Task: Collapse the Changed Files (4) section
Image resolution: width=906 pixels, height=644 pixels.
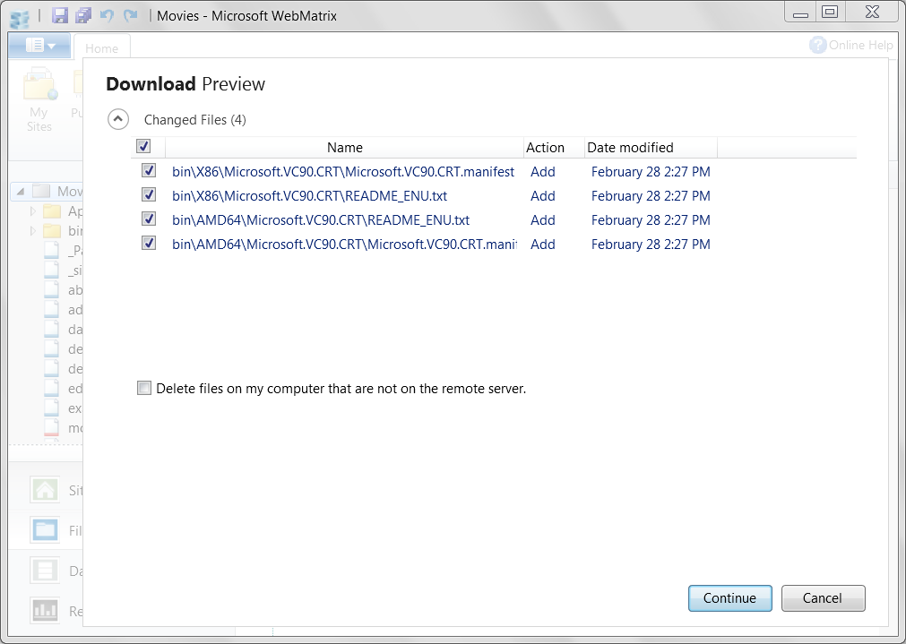Action: 118,119
